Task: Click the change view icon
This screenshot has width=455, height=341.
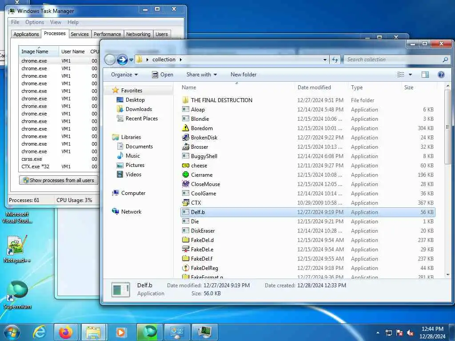Action: pos(401,75)
